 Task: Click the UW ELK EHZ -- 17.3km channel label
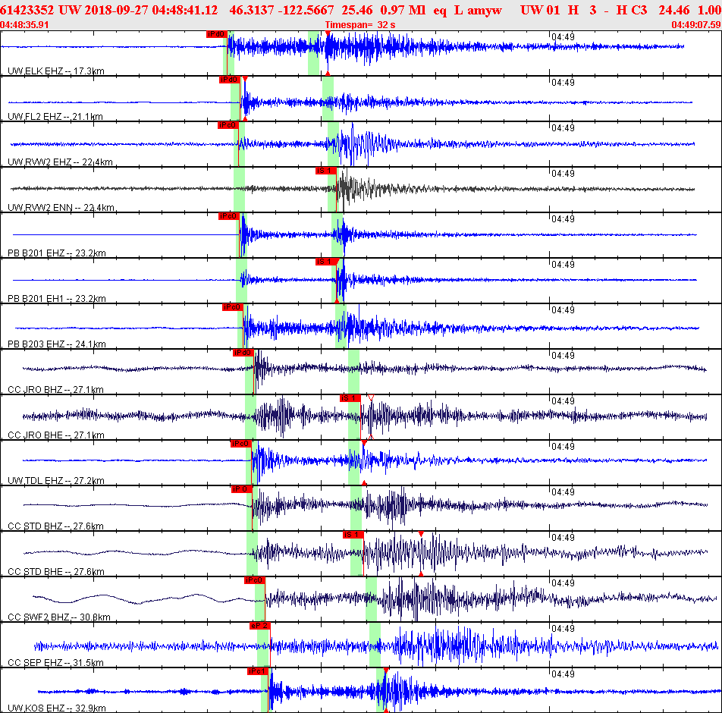pos(55,71)
